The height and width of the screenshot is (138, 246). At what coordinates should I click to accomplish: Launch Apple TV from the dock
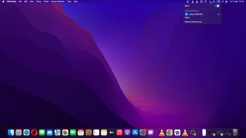coord(112,133)
